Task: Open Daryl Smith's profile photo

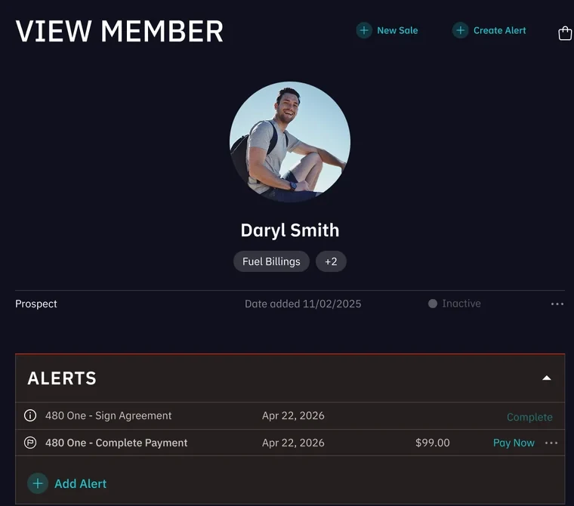Action: pos(290,142)
